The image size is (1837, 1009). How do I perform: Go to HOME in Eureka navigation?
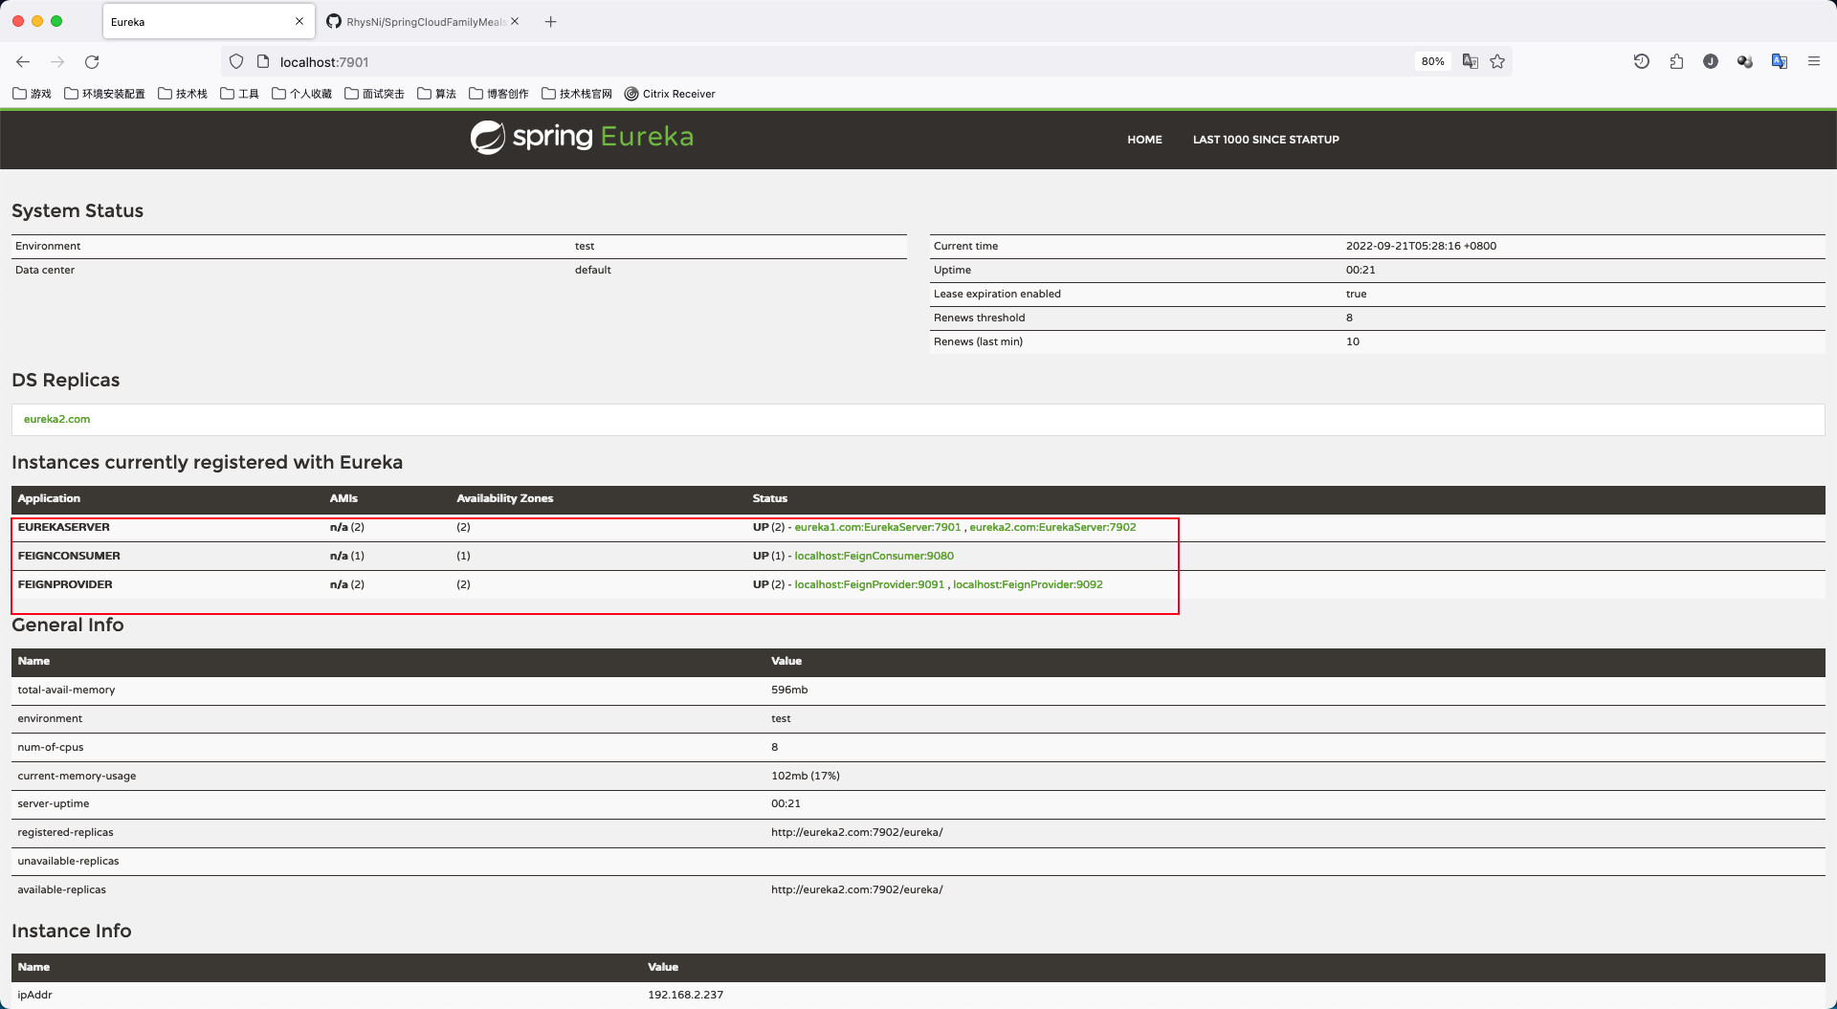1144,140
